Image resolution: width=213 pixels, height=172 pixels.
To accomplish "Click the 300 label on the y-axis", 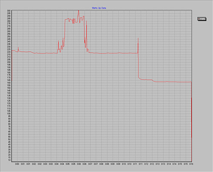I will 9,11.
